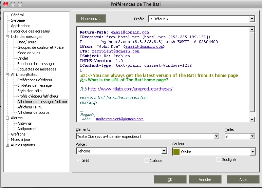Select Afficheur HTML in the tree
This screenshot has width=262, height=188.
[30, 107]
